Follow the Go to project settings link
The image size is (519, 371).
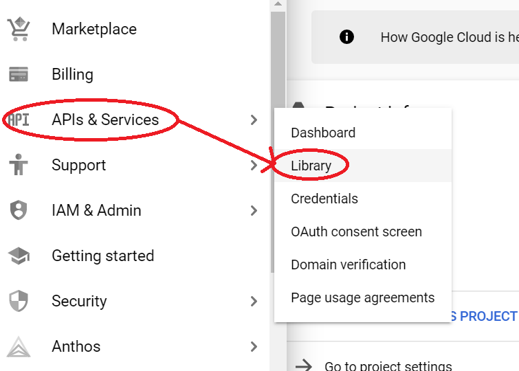click(x=388, y=366)
